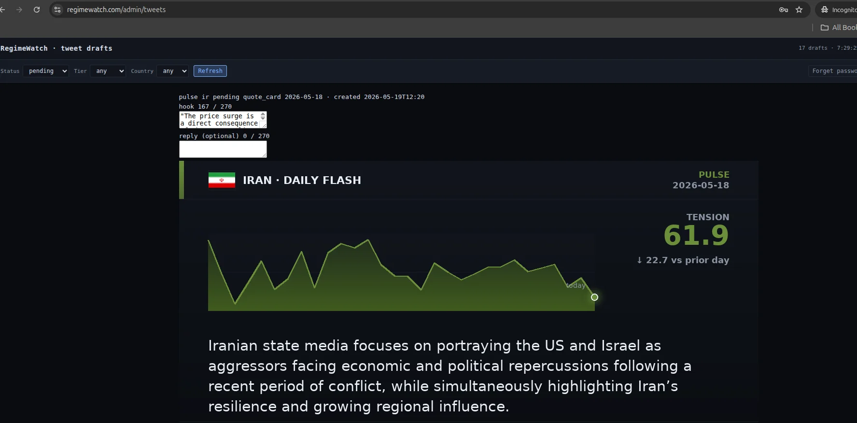Open site information icon in address bar

click(x=57, y=10)
